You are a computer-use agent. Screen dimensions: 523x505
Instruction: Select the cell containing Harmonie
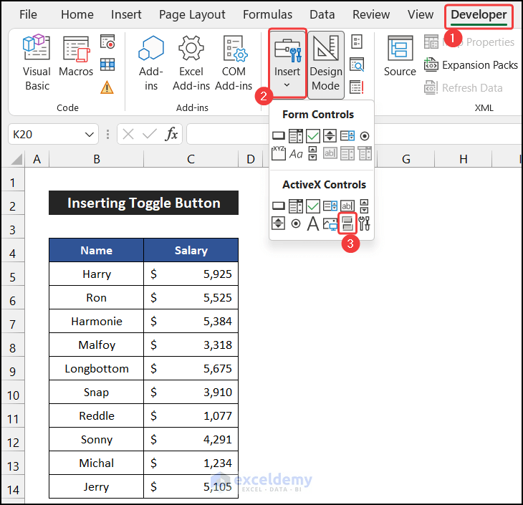point(97,321)
